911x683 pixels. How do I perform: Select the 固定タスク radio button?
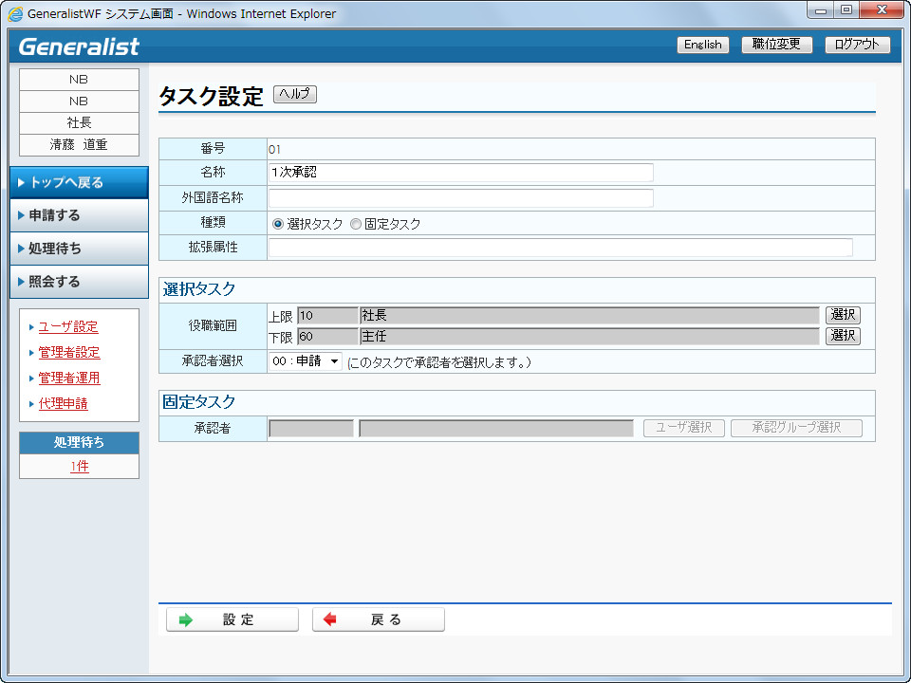(356, 224)
